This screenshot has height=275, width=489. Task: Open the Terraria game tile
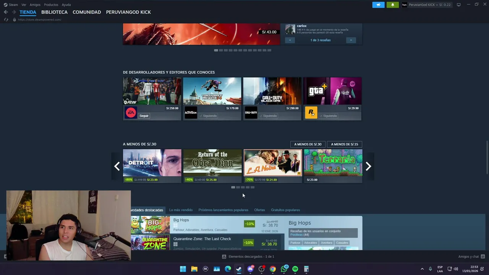333,166
